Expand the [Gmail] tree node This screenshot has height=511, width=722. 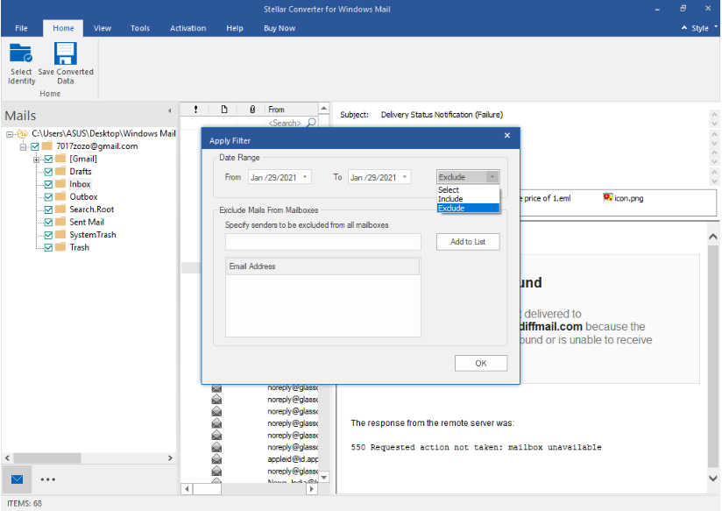(x=36, y=160)
